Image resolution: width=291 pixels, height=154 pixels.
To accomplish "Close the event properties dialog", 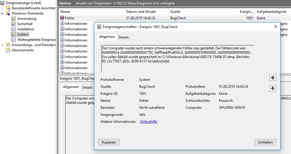I will pyautogui.click(x=275, y=27).
